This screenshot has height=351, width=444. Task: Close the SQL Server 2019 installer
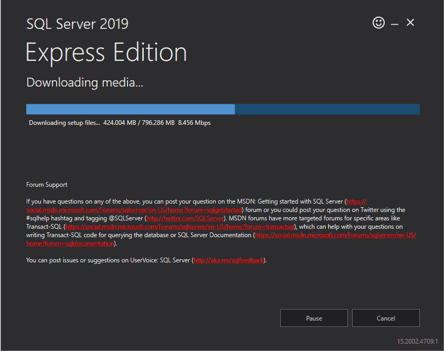410,23
